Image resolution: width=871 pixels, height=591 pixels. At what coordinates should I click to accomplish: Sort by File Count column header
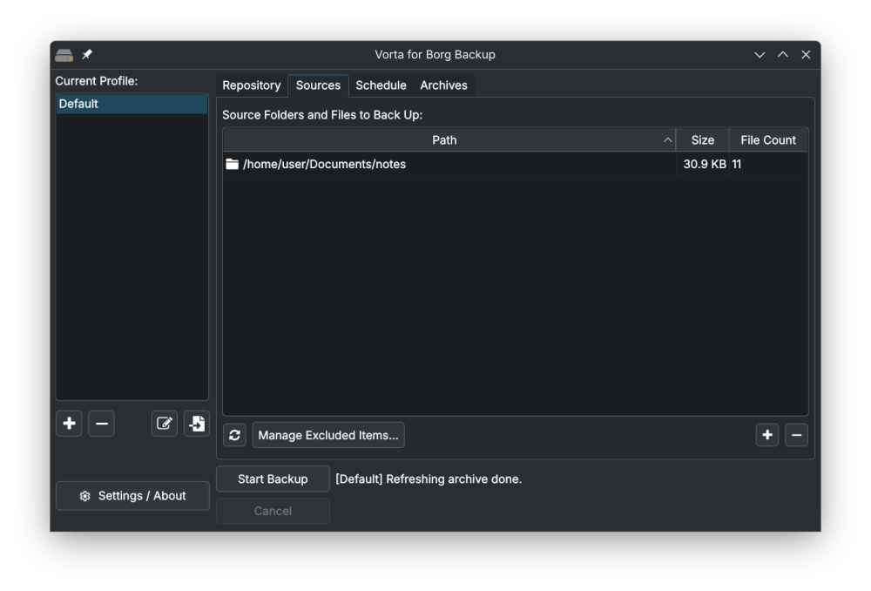point(767,140)
